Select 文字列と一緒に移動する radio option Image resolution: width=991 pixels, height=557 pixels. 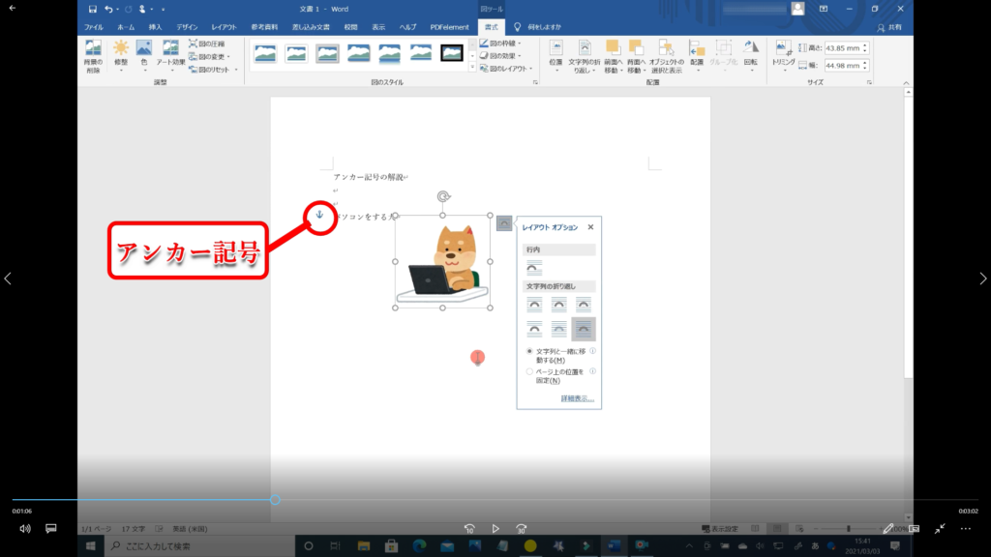(x=529, y=351)
